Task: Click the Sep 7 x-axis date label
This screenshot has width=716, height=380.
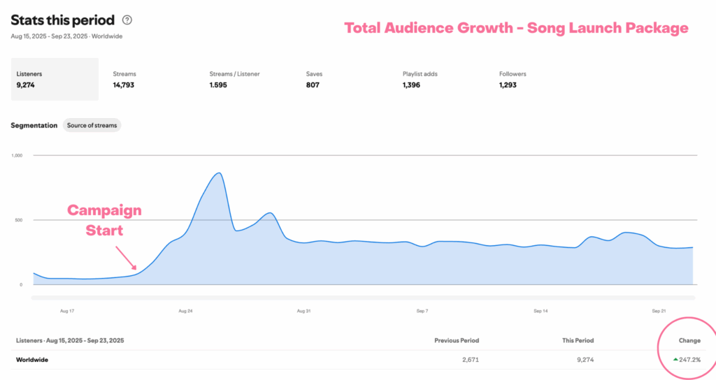Action: [422, 310]
